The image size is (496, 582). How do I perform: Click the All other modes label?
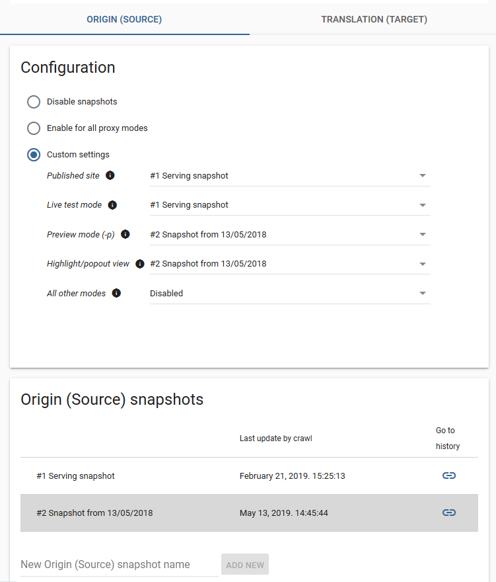[x=76, y=293]
